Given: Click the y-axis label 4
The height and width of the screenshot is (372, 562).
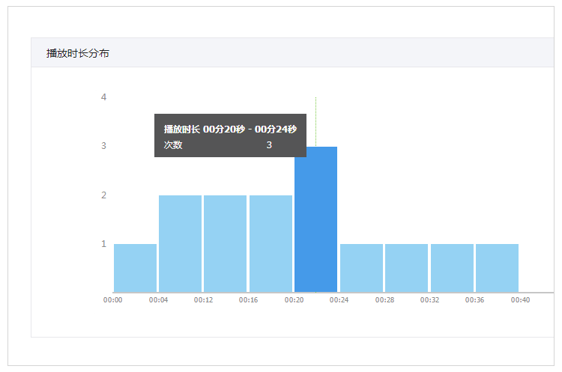Looking at the screenshot, I should (x=103, y=97).
